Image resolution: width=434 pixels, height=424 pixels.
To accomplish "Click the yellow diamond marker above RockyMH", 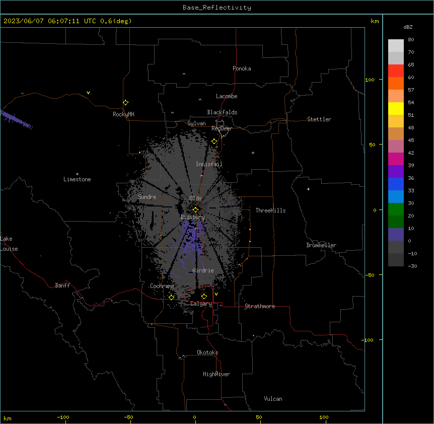I will point(126,103).
